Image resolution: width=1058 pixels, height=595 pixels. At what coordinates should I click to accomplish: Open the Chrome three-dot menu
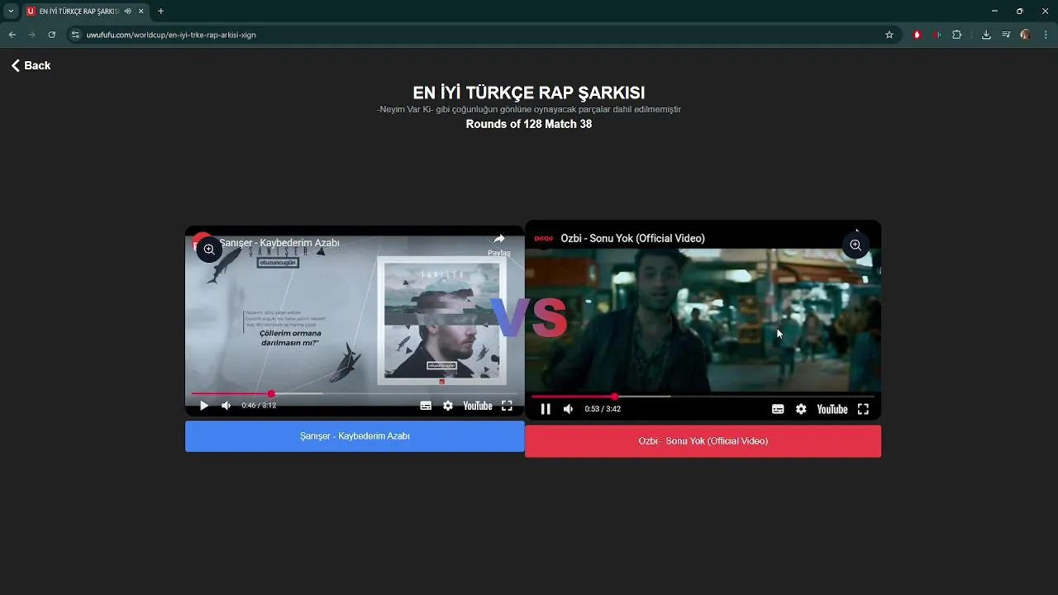click(1046, 35)
